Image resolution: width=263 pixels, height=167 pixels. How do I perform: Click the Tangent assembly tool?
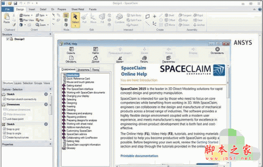(185, 15)
